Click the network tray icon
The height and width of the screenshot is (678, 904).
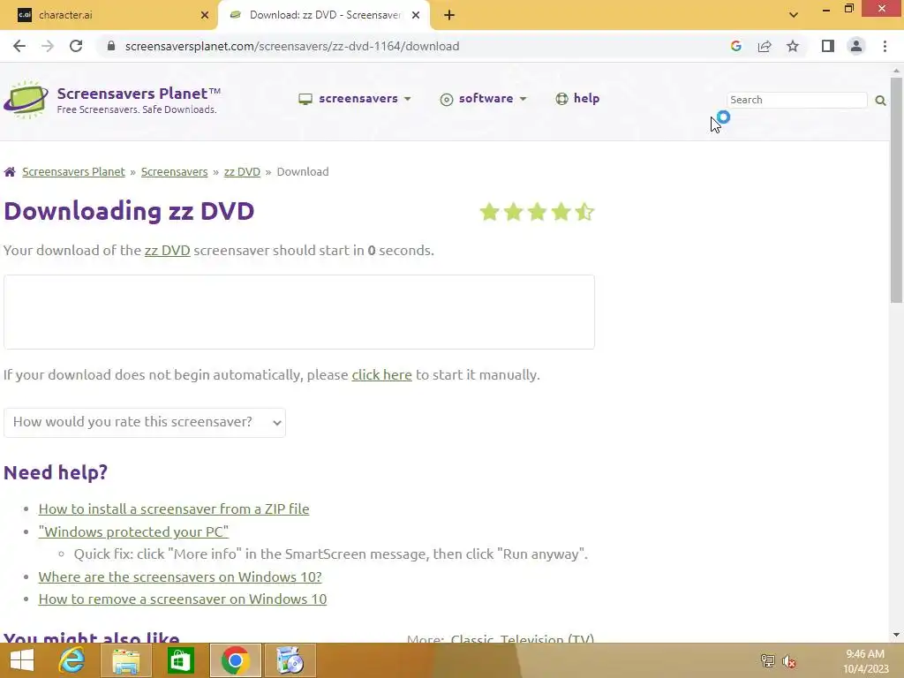pos(767,660)
